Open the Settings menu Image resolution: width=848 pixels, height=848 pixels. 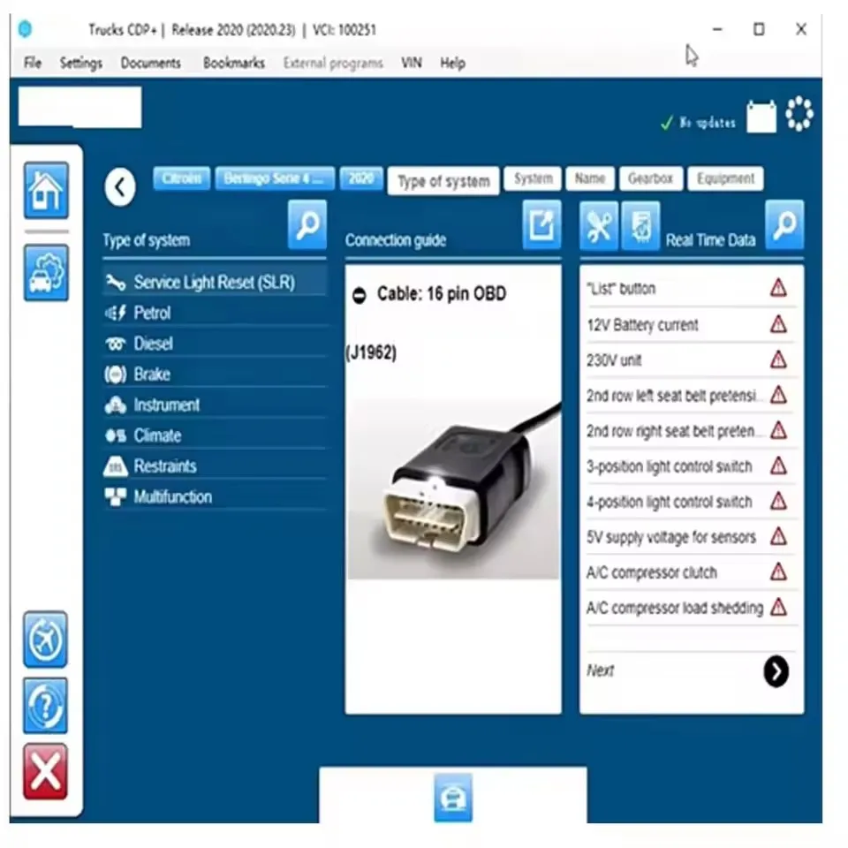pyautogui.click(x=81, y=63)
